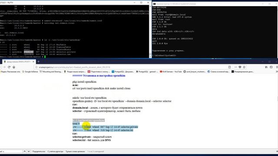
Task: Close the PuTTY window
Action: click(148, 3)
